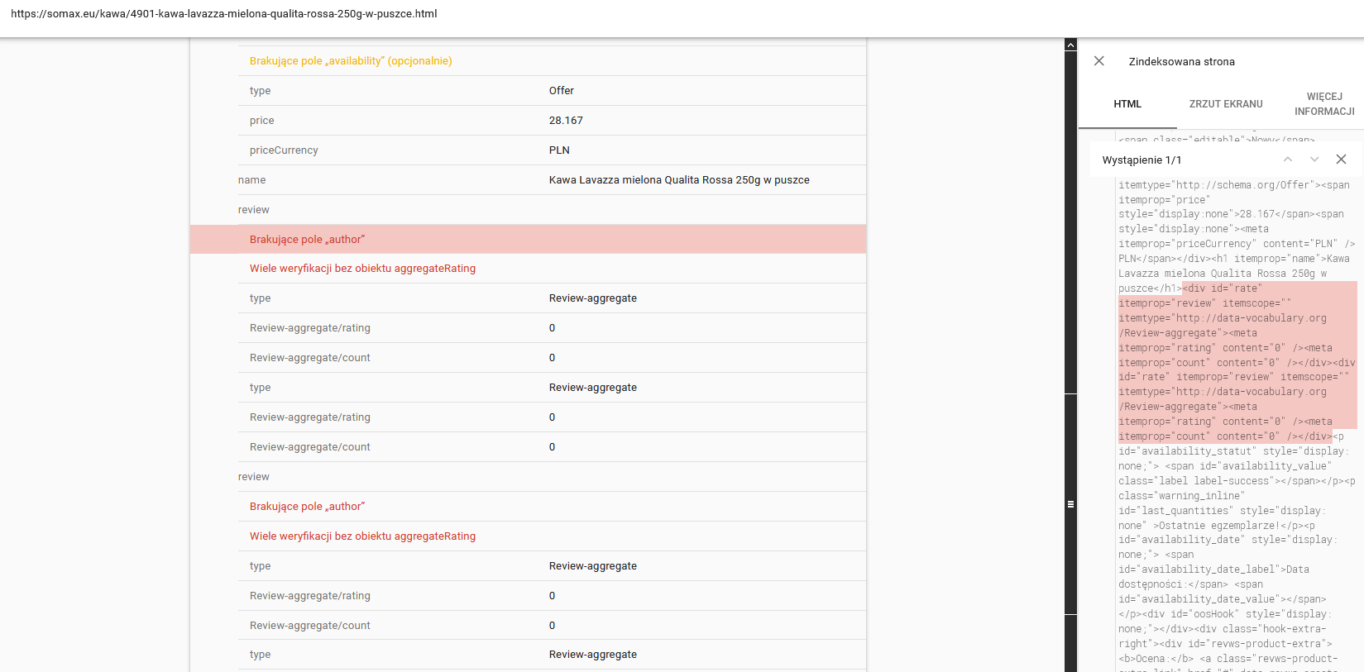Open the ZRZUT EKRANU tab
The image size is (1364, 672).
(1226, 104)
